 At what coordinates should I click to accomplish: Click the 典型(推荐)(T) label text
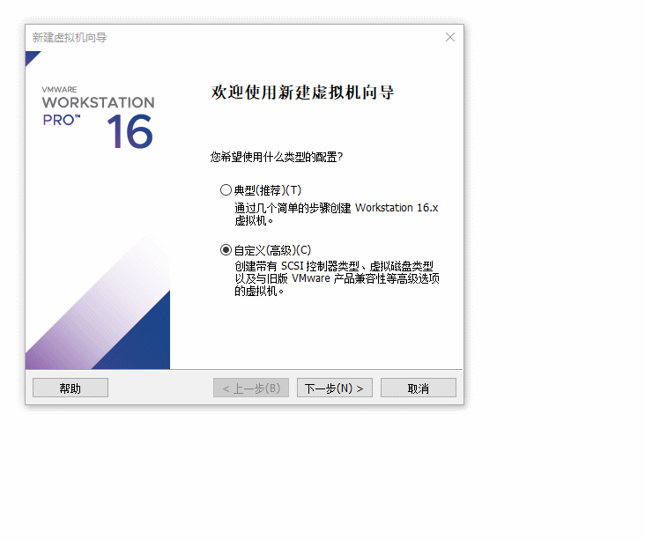tap(268, 190)
